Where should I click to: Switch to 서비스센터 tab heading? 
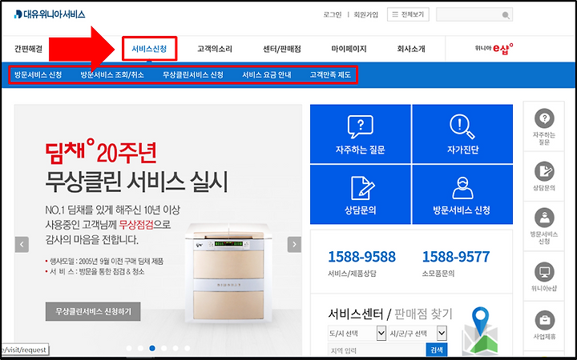point(356,314)
